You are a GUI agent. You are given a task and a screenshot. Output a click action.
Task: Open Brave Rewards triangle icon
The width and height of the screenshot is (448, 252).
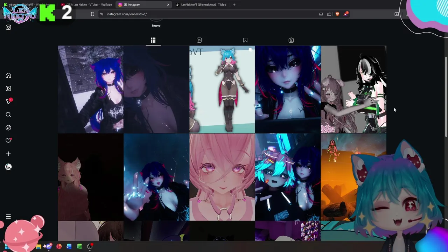click(x=346, y=14)
